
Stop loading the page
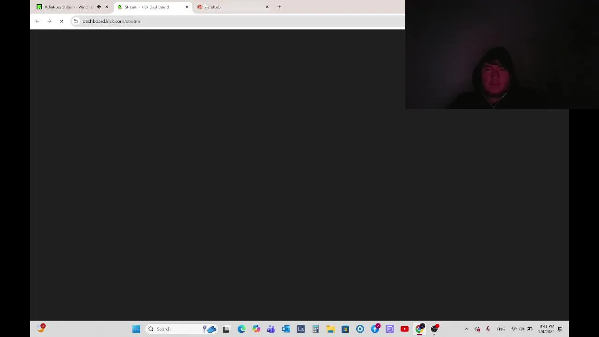tap(61, 21)
